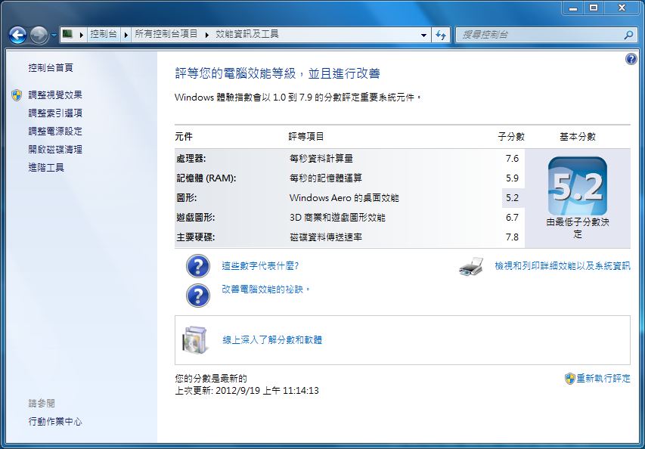Select 效能資訊及工具 breadcrumb item
The image size is (645, 449).
(247, 34)
